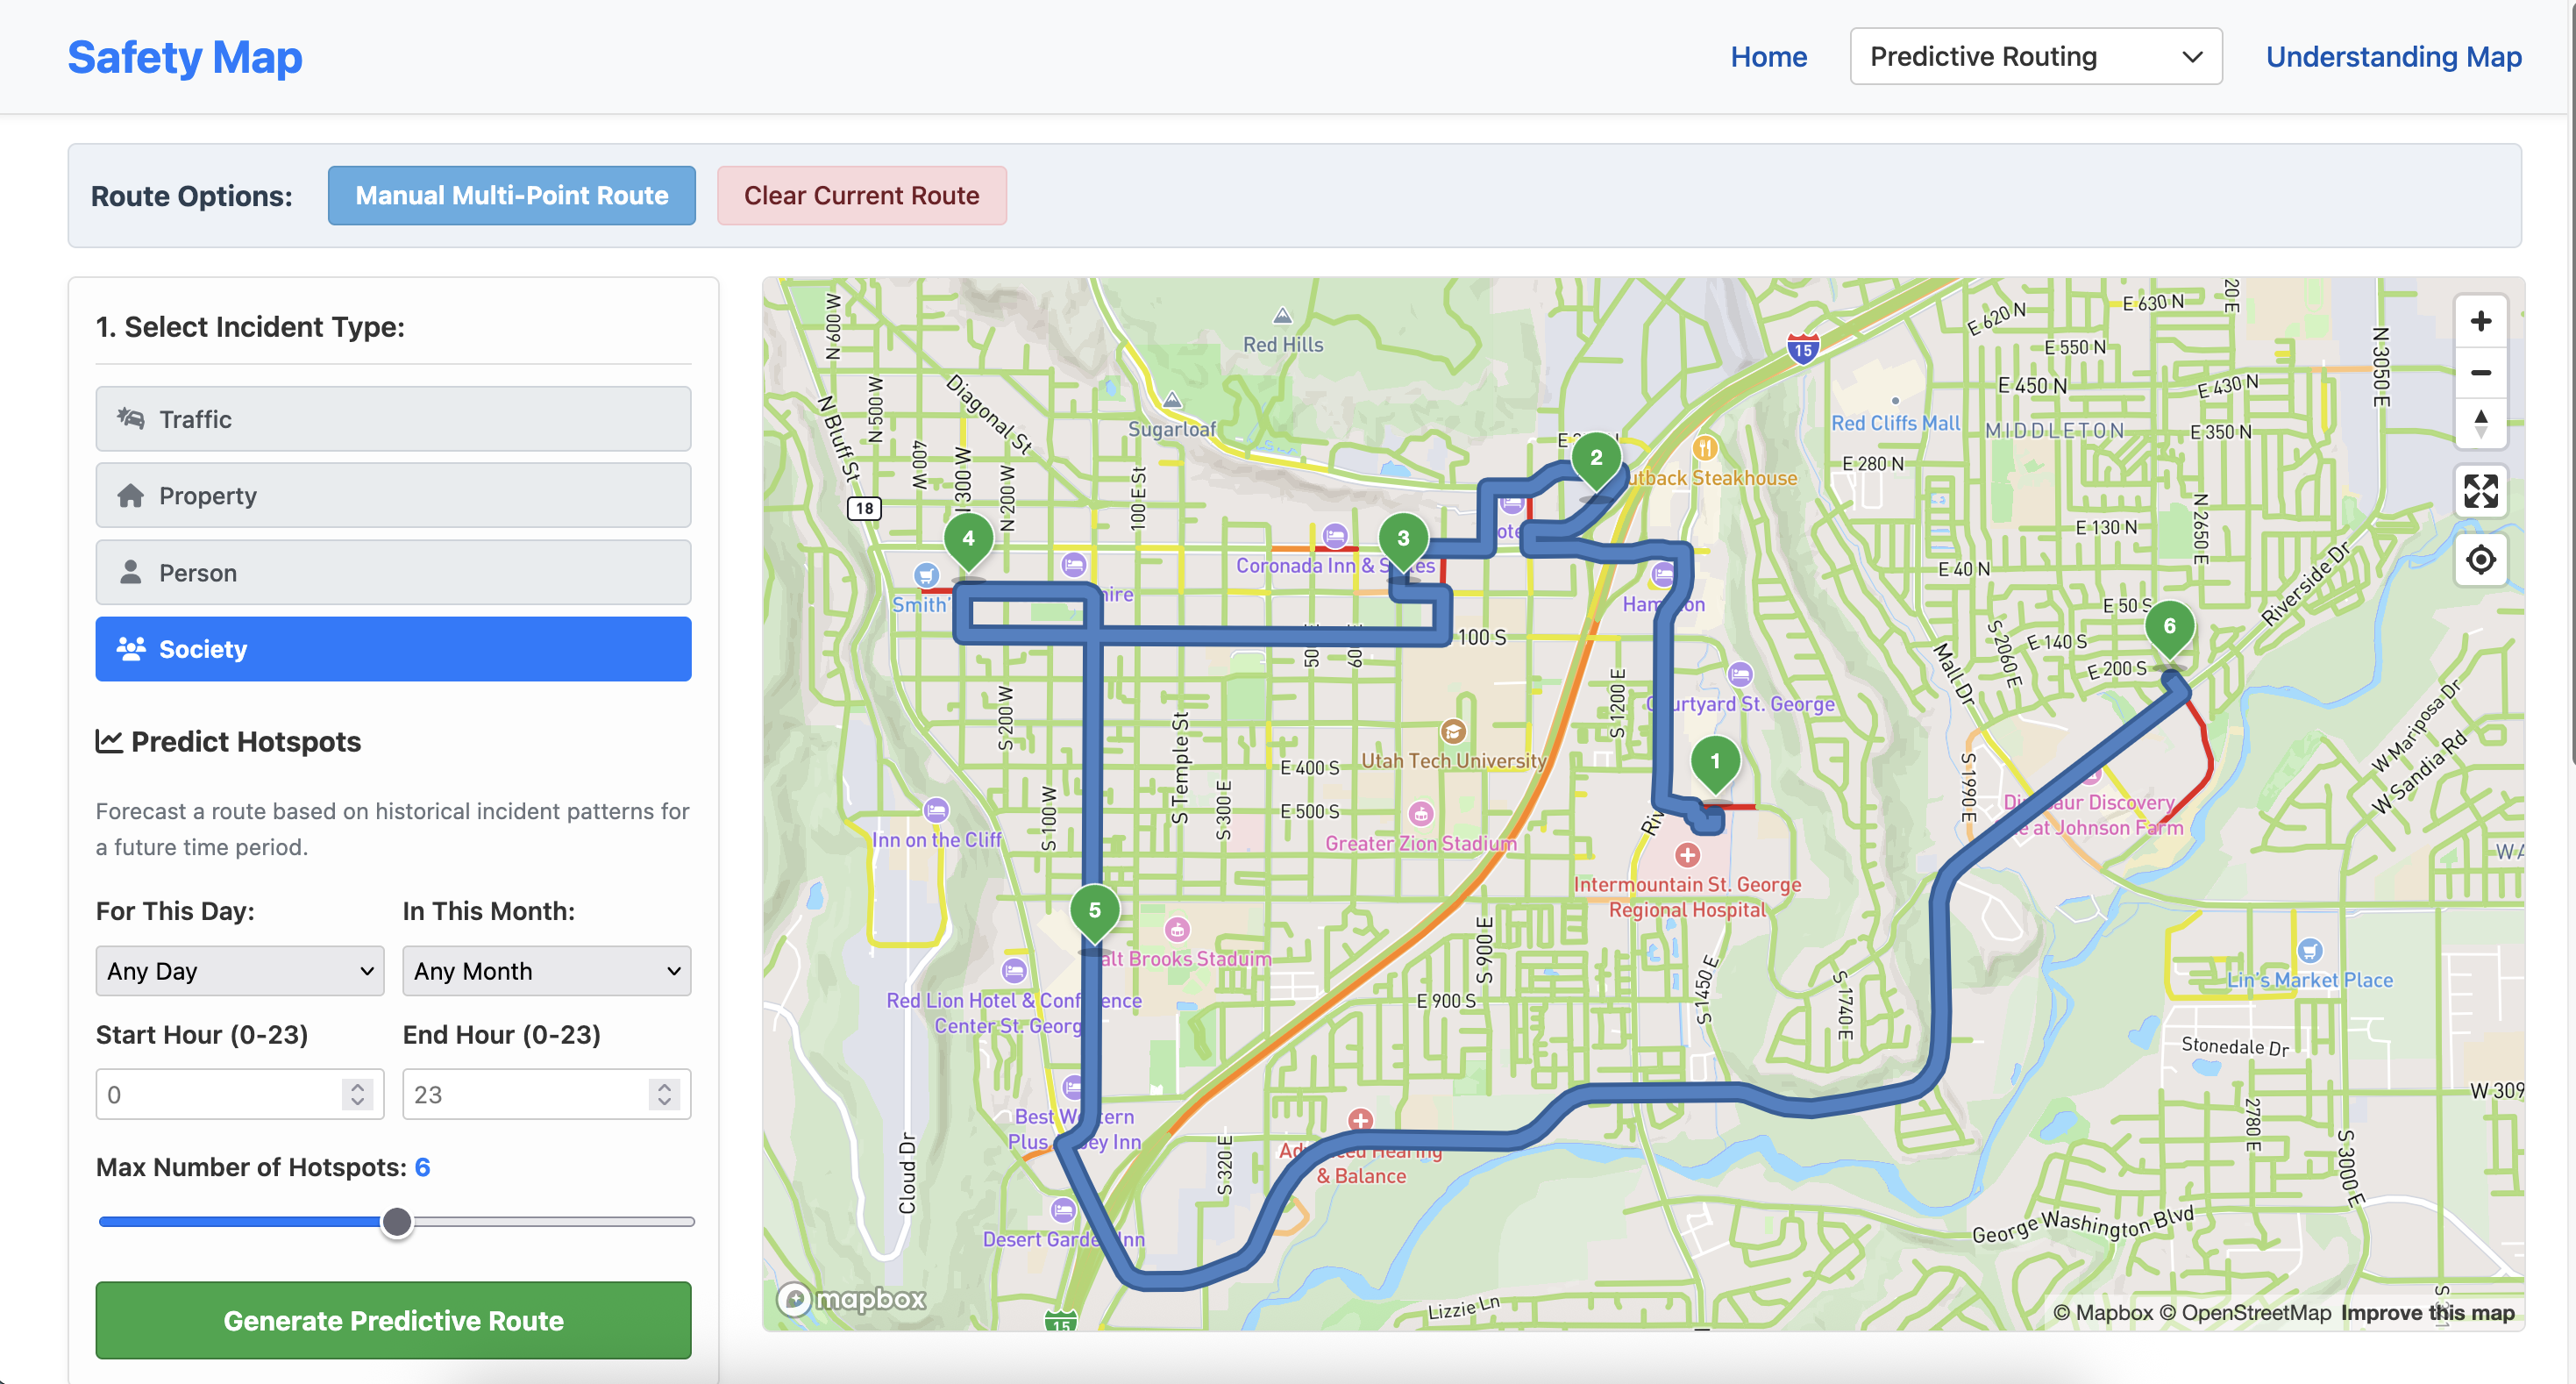This screenshot has height=1384, width=2576.
Task: Click the Sugarloaf peak icon
Action: pos(1172,400)
